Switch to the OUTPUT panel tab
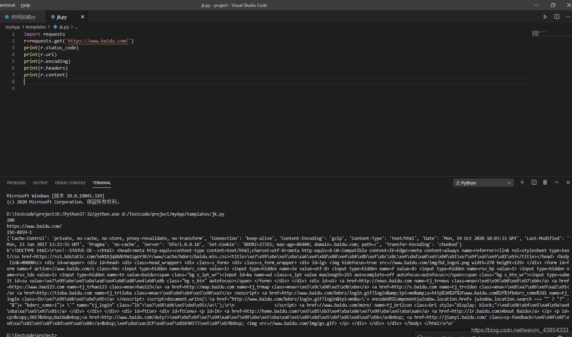The height and width of the screenshot is (337, 572). 40,182
